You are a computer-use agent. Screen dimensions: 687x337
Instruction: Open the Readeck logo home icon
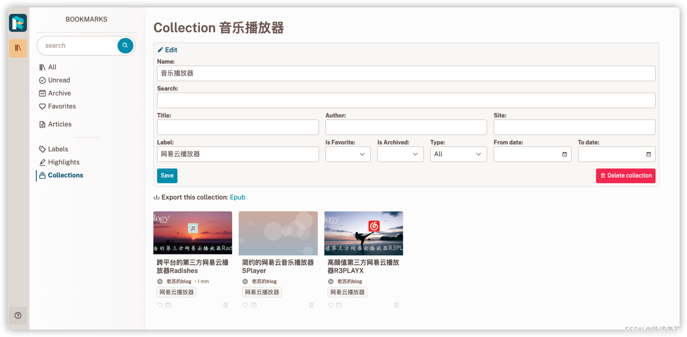tap(18, 23)
